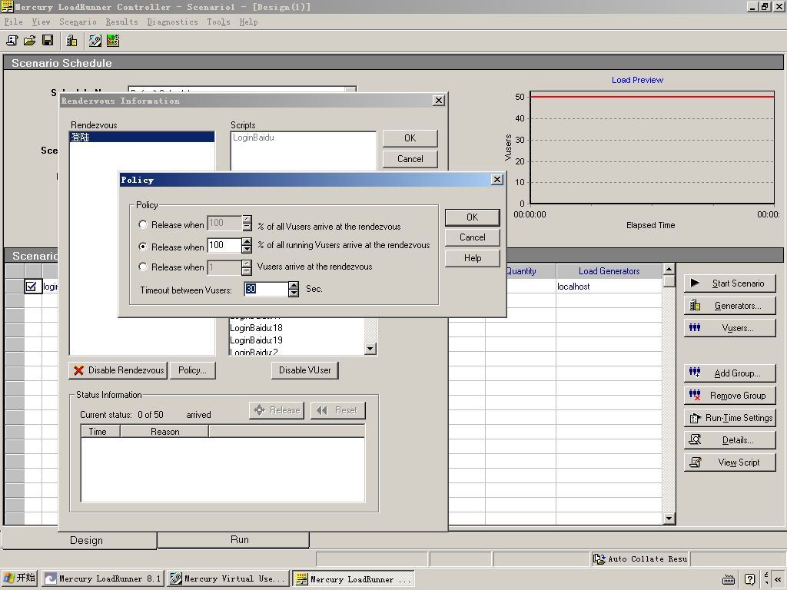Open the Tools menu
Viewport: 787px width, 590px height.
[219, 22]
